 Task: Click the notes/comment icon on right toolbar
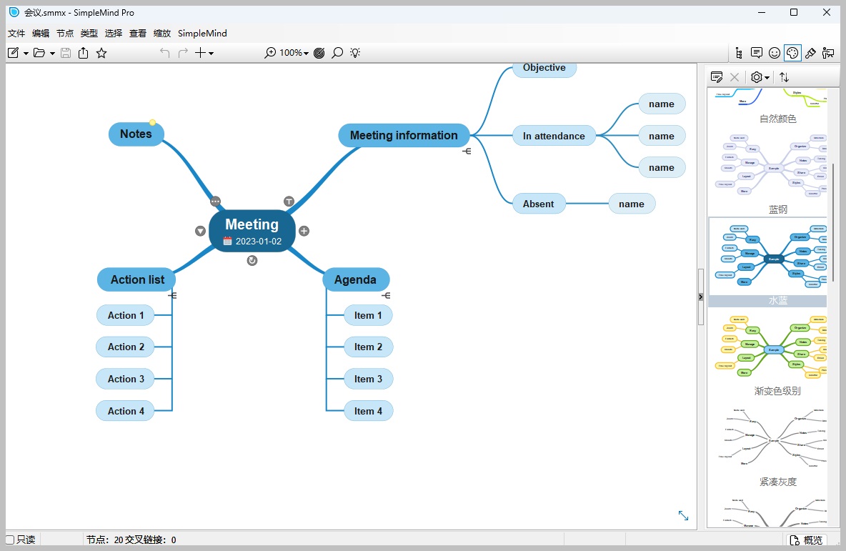756,53
